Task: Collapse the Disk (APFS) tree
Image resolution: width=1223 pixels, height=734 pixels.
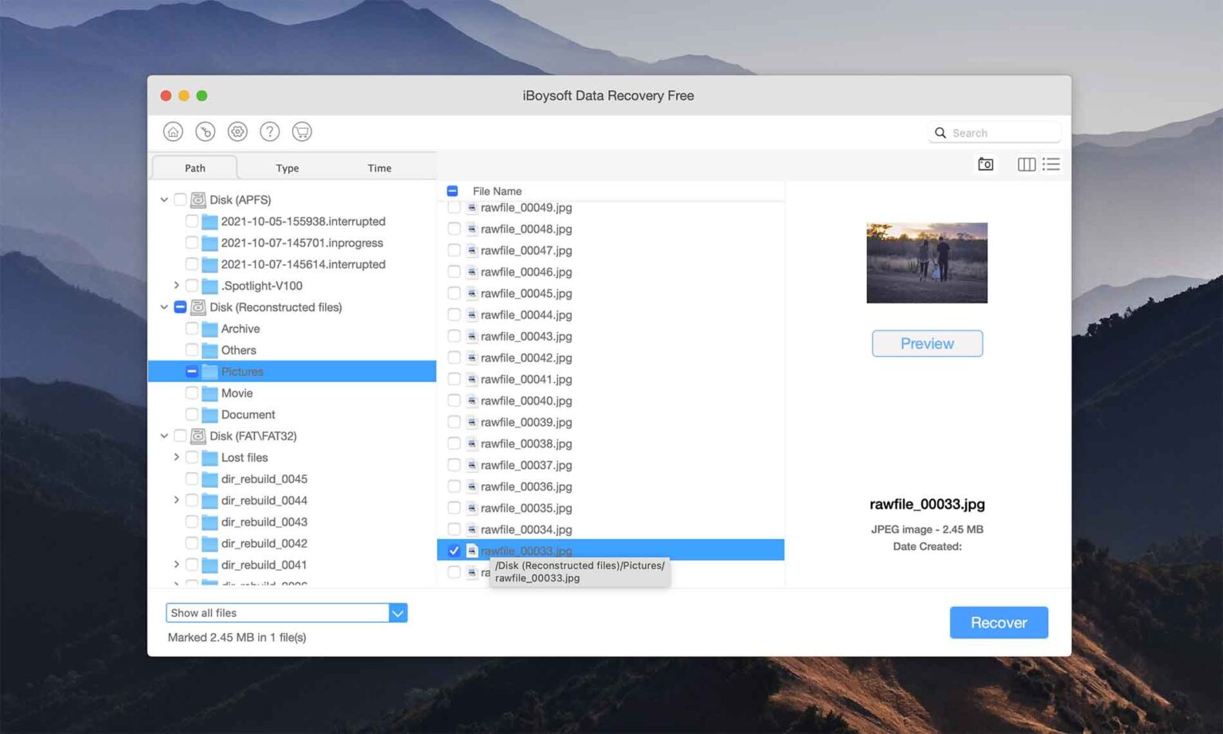Action: tap(164, 199)
